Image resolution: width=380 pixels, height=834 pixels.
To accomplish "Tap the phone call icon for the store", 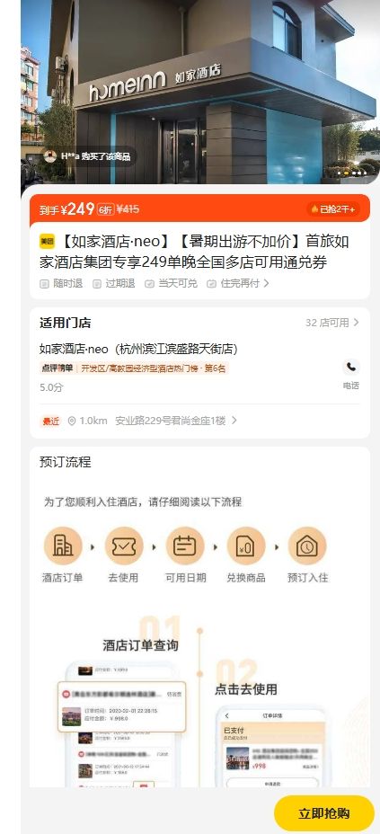I will click(350, 367).
